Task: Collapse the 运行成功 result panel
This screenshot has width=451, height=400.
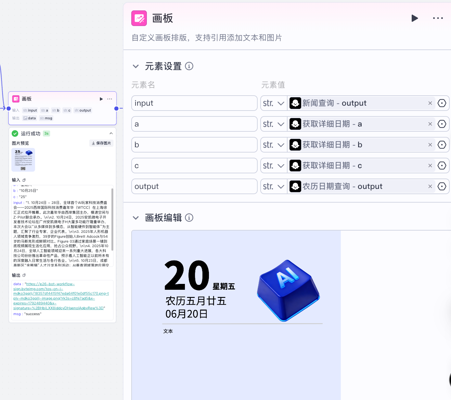Action: click(111, 133)
